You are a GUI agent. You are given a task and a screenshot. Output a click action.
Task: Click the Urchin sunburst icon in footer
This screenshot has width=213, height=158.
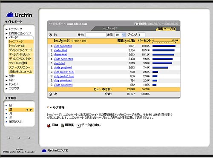(44, 151)
